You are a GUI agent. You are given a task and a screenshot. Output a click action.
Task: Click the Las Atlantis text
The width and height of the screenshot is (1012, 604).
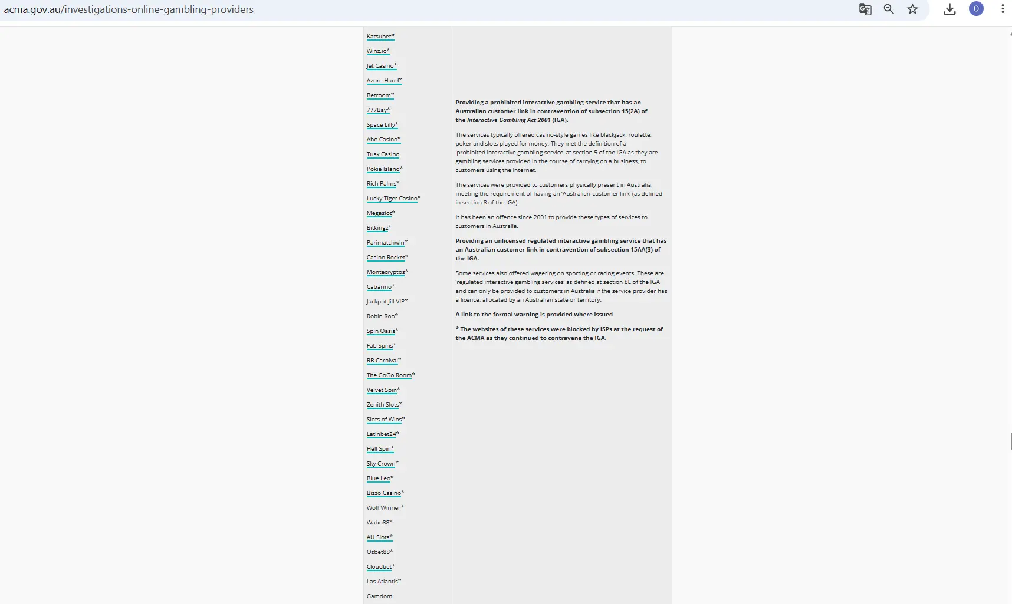click(383, 582)
